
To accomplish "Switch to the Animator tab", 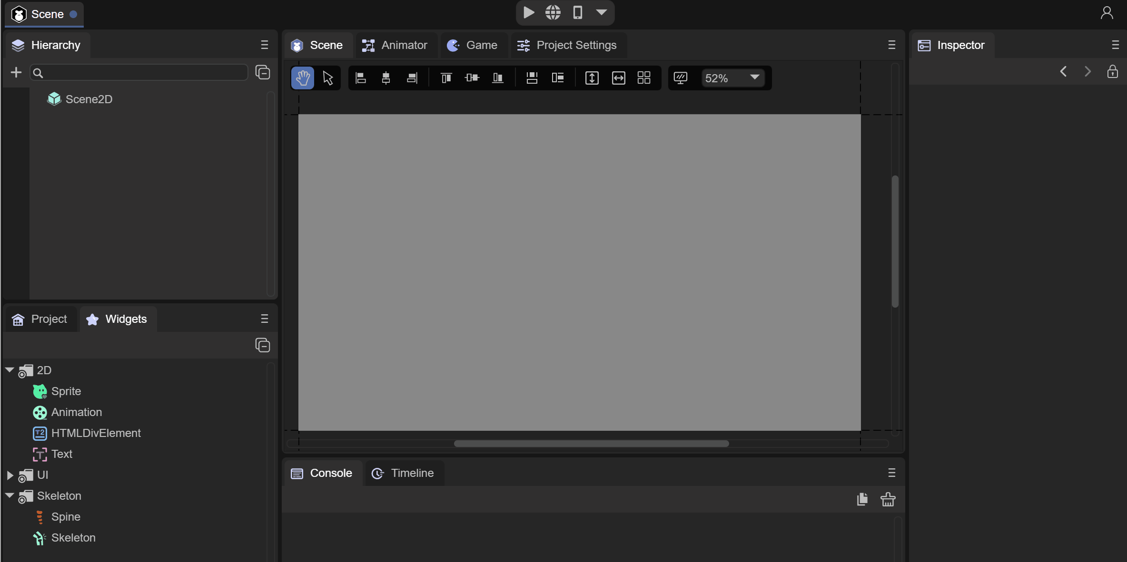I will coord(396,45).
